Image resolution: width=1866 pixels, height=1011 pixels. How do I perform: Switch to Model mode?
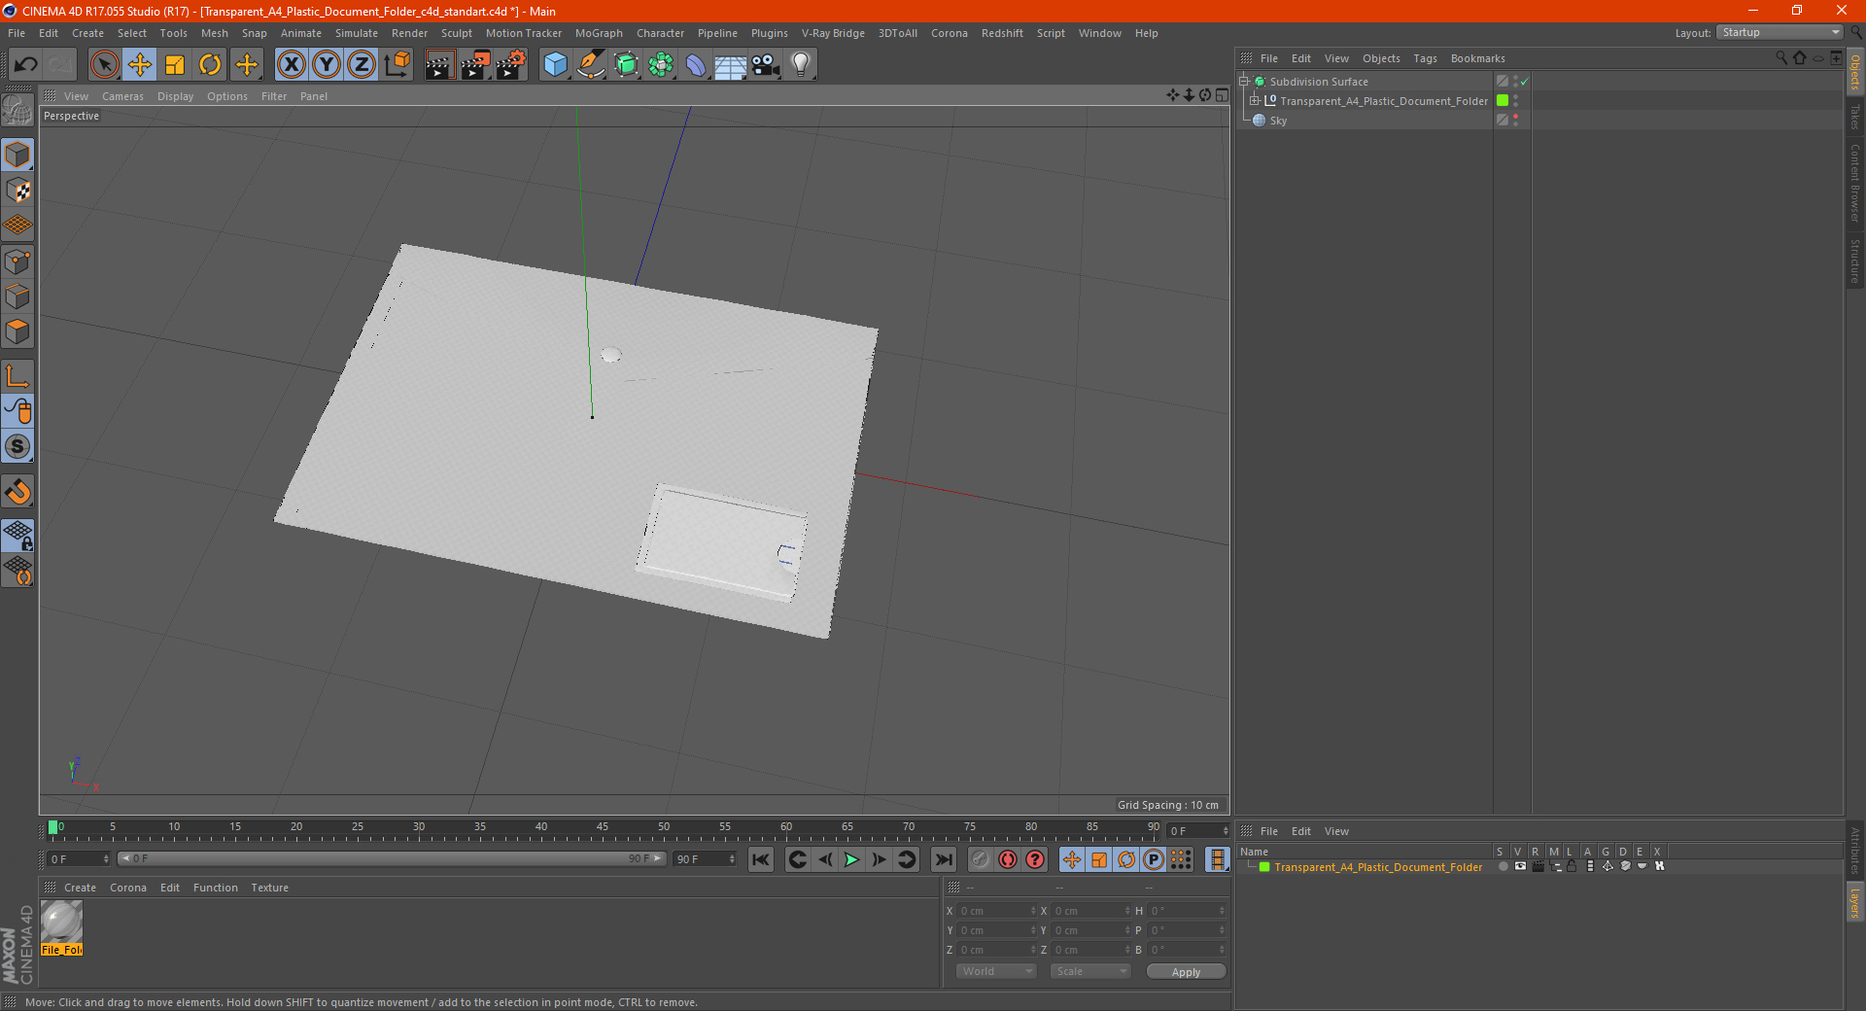pos(17,156)
